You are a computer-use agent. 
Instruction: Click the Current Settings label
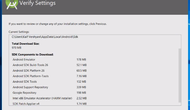point(19,32)
